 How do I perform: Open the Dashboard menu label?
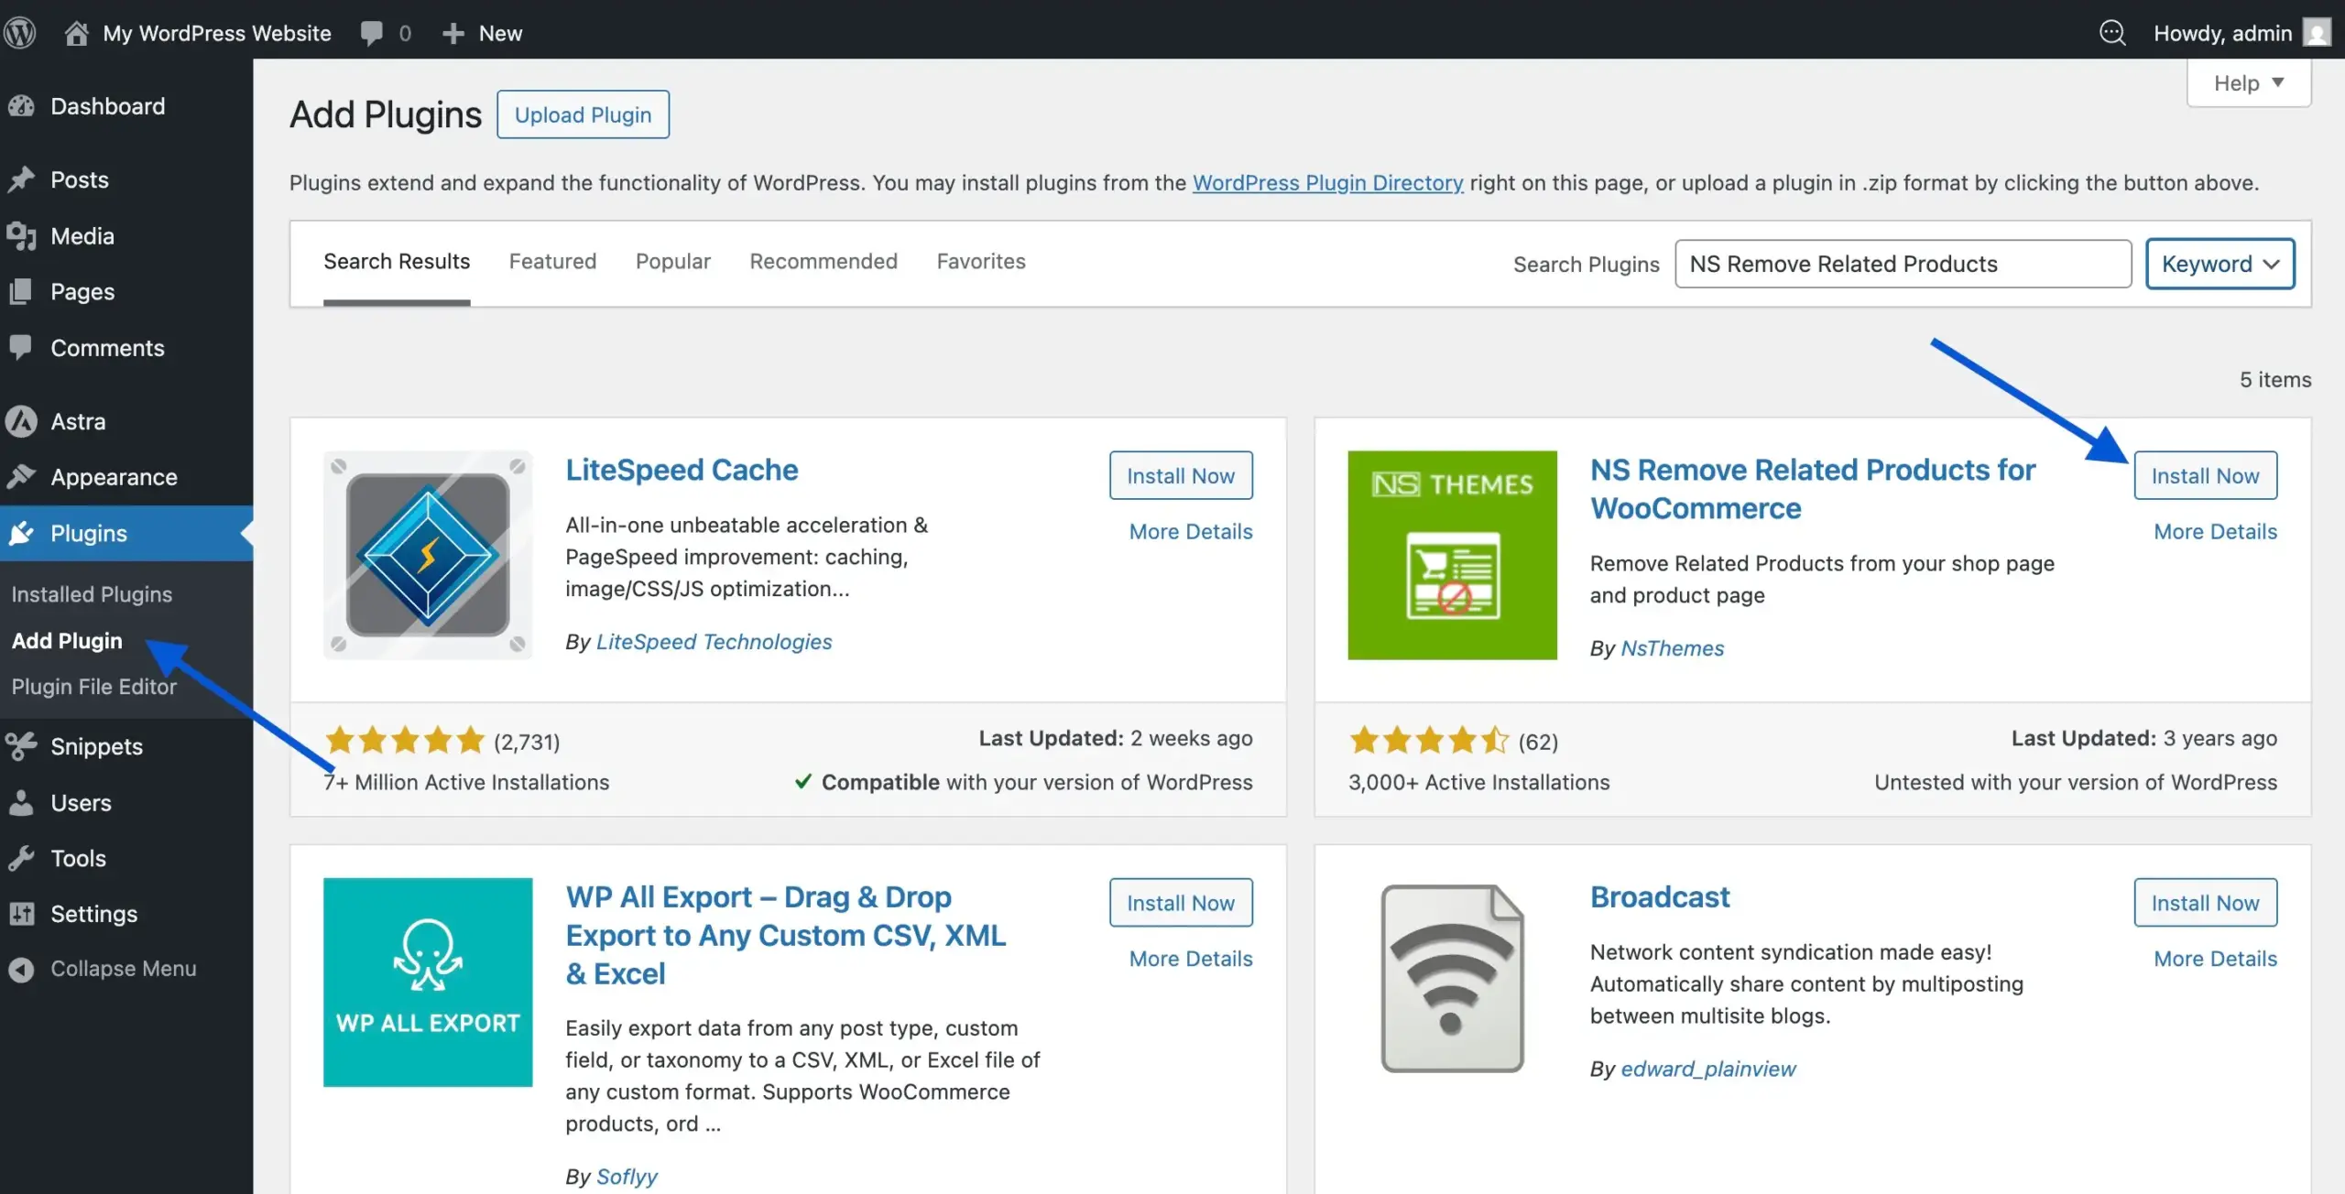pyautogui.click(x=108, y=106)
